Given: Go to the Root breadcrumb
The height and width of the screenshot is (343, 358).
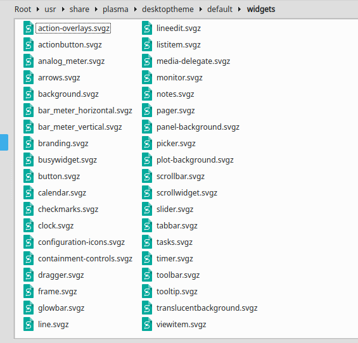Looking at the screenshot, I should 23,9.
